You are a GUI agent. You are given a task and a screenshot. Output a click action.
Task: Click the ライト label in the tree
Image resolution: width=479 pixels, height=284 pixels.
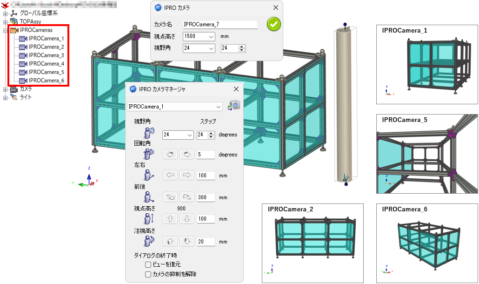pyautogui.click(x=26, y=97)
